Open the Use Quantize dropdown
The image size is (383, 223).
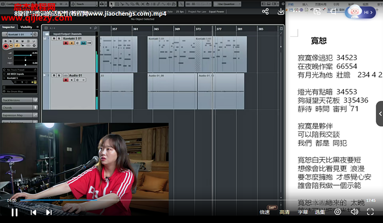click(x=230, y=4)
